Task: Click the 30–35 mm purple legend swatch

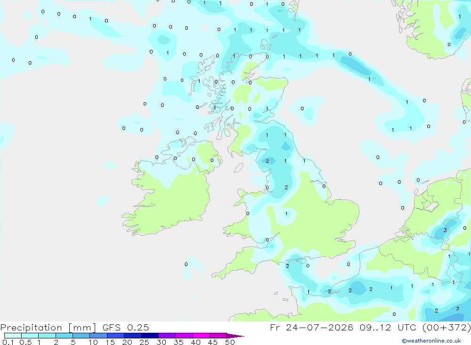Action: [x=167, y=336]
